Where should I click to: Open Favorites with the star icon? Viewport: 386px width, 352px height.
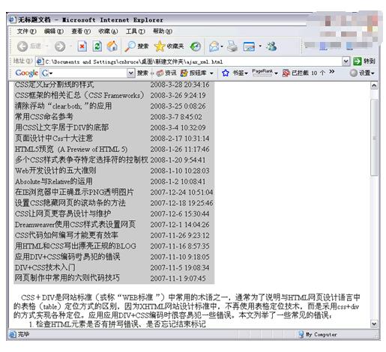160,46
